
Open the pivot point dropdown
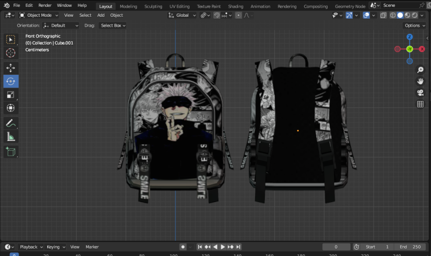point(206,15)
